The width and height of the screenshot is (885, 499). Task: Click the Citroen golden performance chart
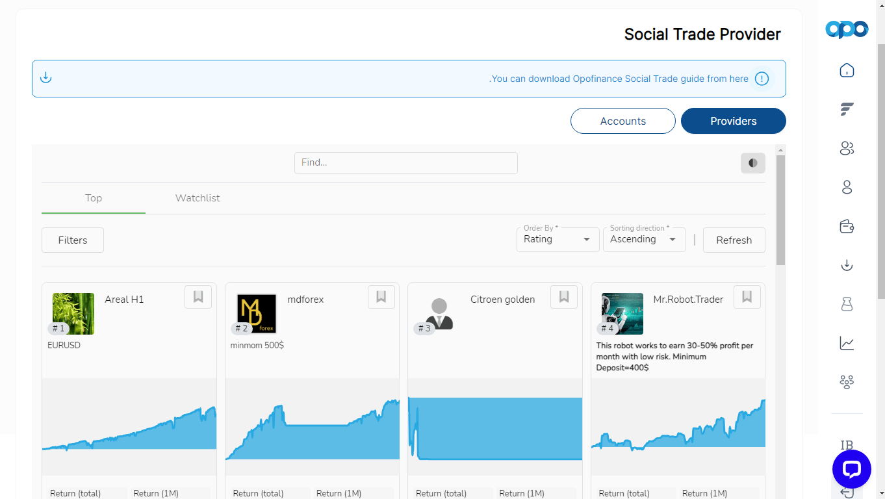495,427
